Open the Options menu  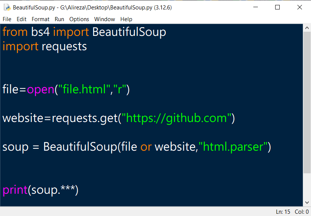pos(79,19)
